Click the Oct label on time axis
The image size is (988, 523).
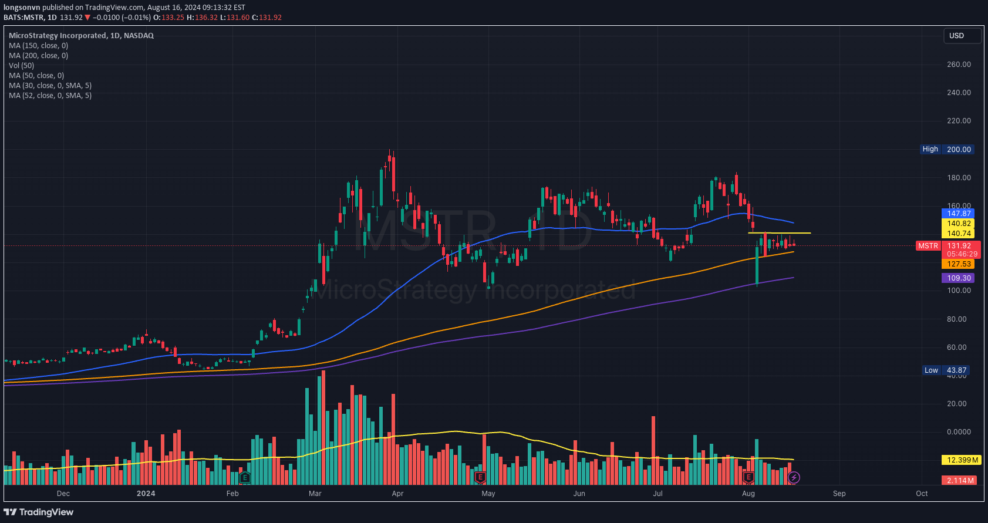922,494
